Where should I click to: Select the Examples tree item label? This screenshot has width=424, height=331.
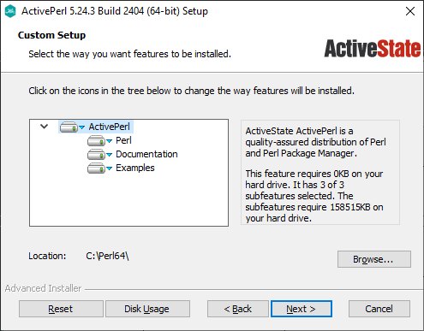[135, 168]
